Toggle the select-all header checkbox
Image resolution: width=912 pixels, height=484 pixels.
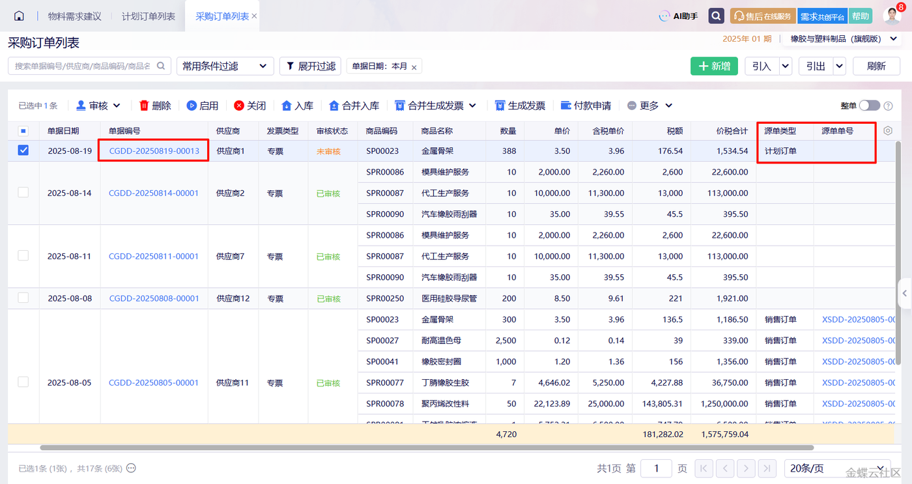[23, 131]
